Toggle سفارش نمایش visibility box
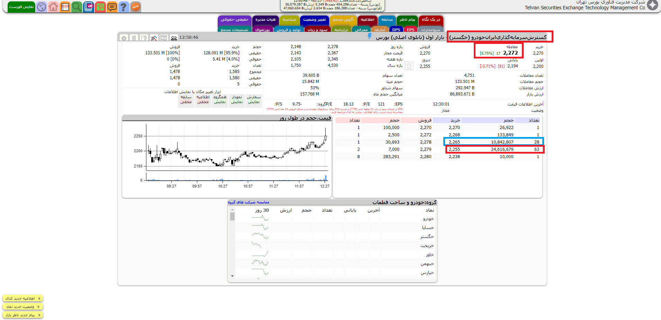 pos(254,101)
